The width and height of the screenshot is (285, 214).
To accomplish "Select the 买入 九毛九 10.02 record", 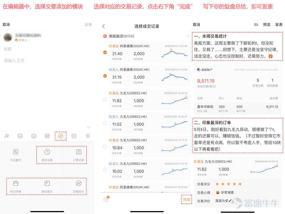I will (x=105, y=170).
